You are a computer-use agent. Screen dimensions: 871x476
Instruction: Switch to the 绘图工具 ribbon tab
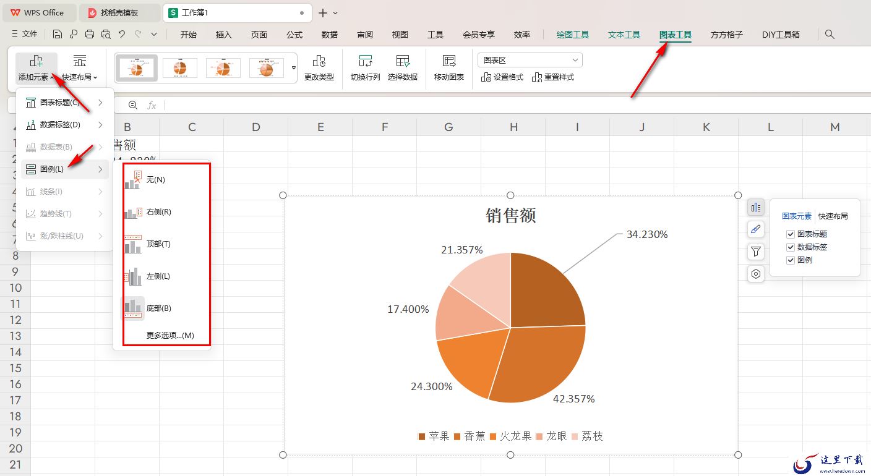click(573, 35)
